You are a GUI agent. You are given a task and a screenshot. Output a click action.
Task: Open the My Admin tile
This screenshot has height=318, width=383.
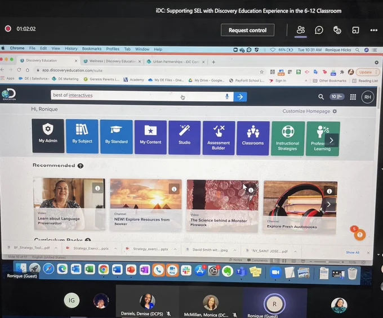coord(48,136)
